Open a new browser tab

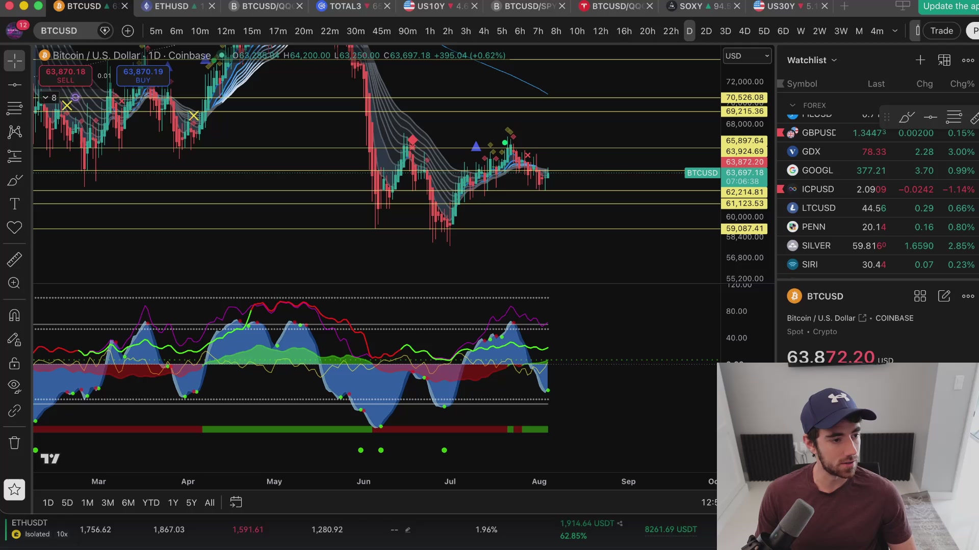pyautogui.click(x=844, y=6)
